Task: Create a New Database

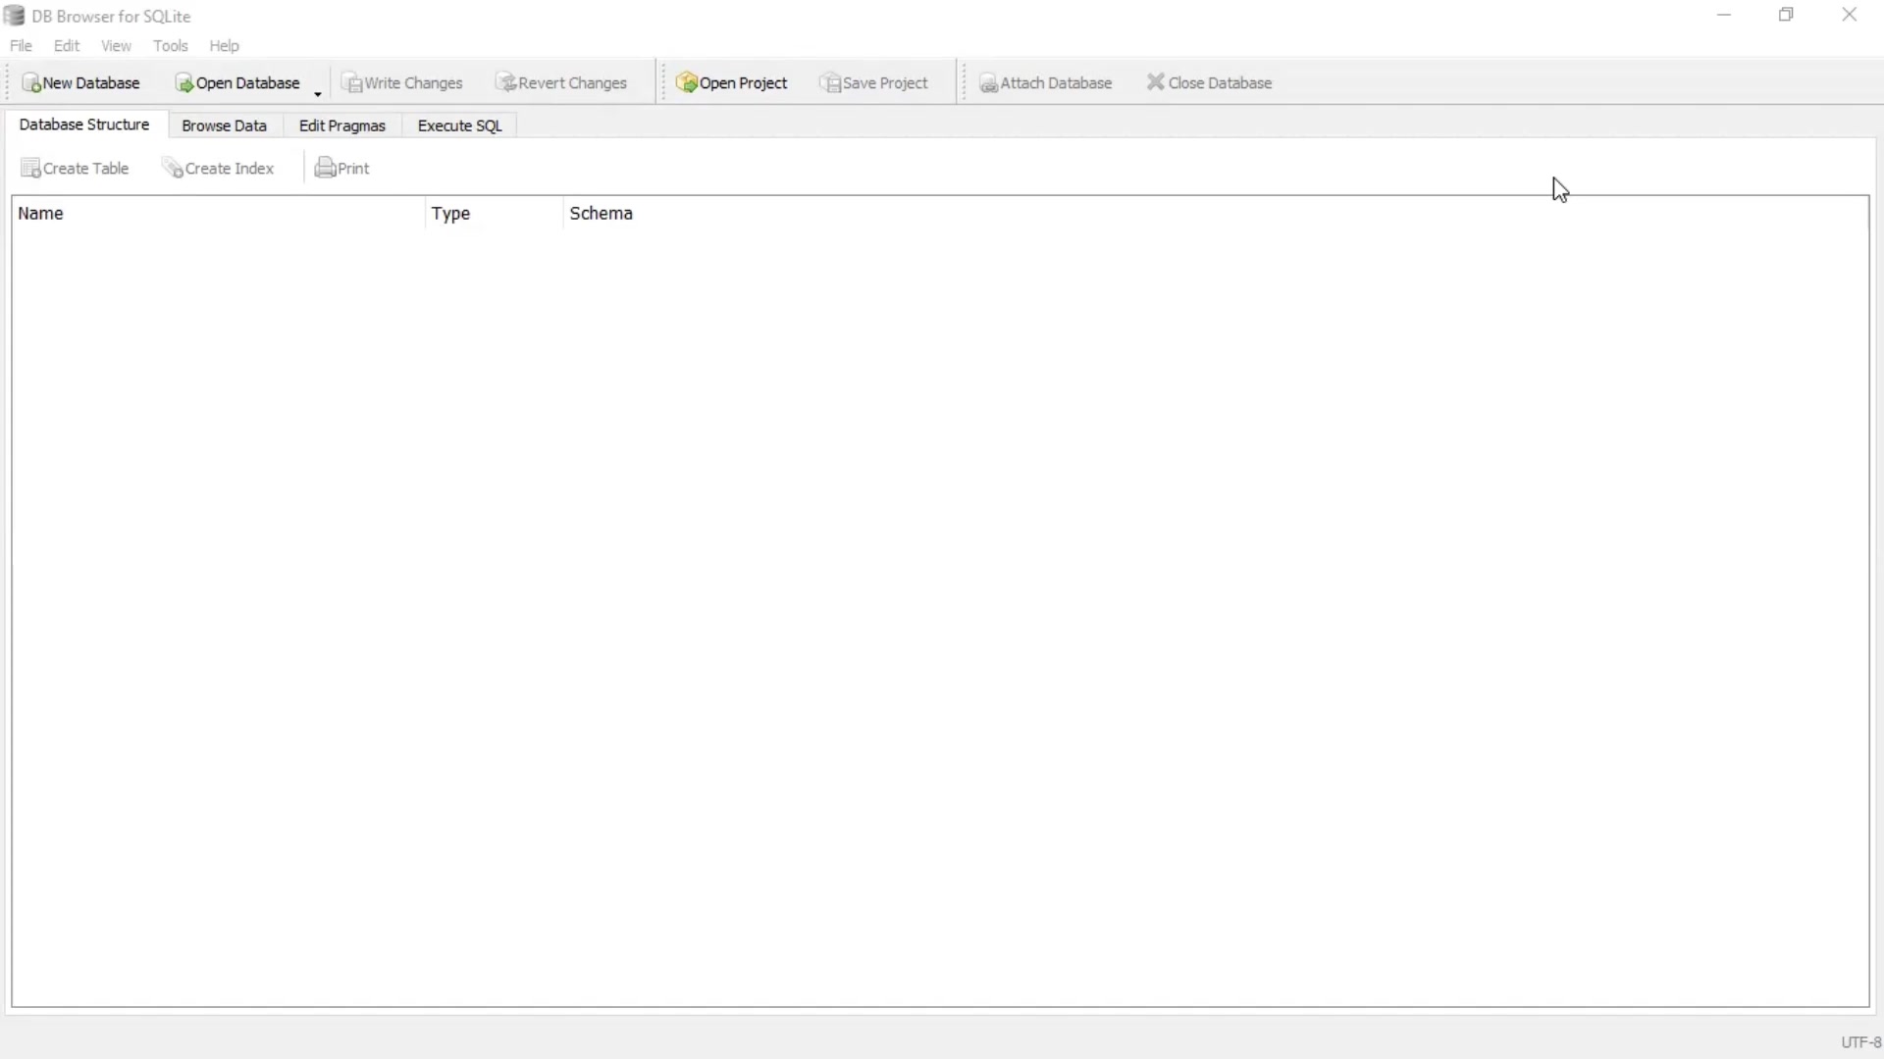Action: [82, 82]
